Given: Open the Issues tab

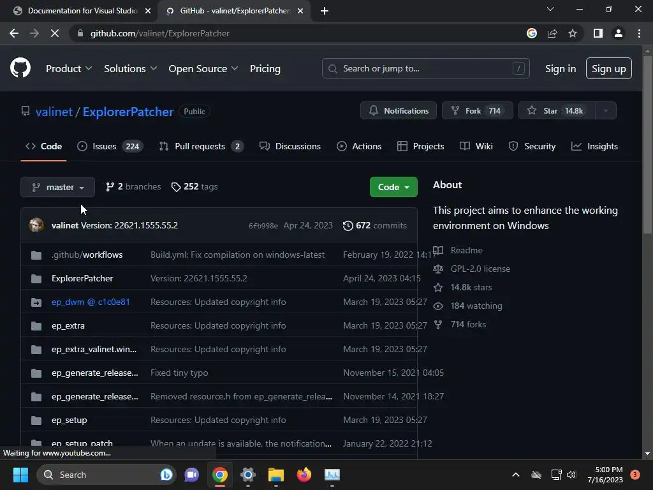Looking at the screenshot, I should pyautogui.click(x=110, y=146).
